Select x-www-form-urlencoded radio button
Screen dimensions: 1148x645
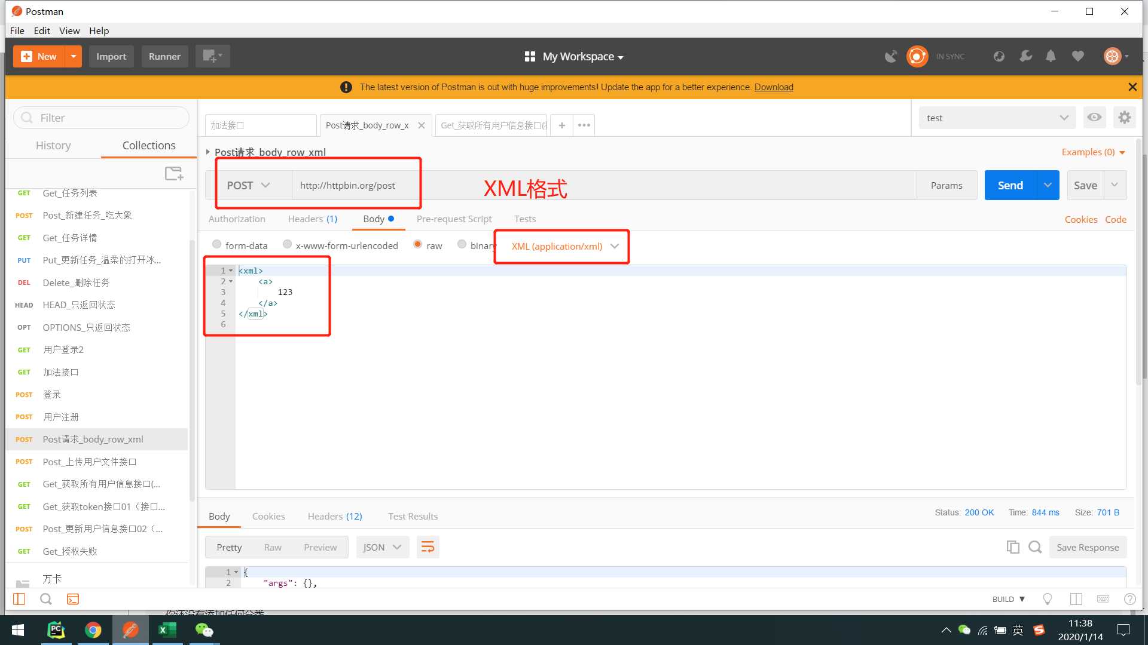287,244
